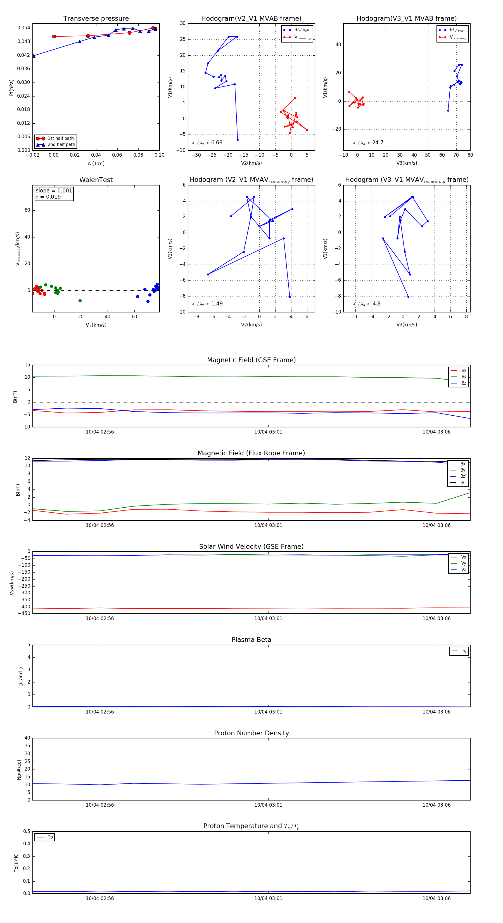This screenshot has width=503, height=923.
Task: Click "10/04 03:06" tick under Proton Temperature plot
Action: pos(436,898)
